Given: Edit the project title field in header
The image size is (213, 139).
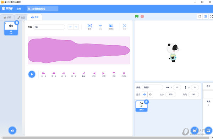Looking at the screenshot, I should [43, 9].
